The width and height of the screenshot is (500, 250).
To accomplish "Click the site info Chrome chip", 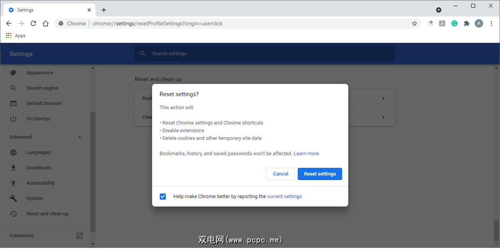I will coord(72,23).
